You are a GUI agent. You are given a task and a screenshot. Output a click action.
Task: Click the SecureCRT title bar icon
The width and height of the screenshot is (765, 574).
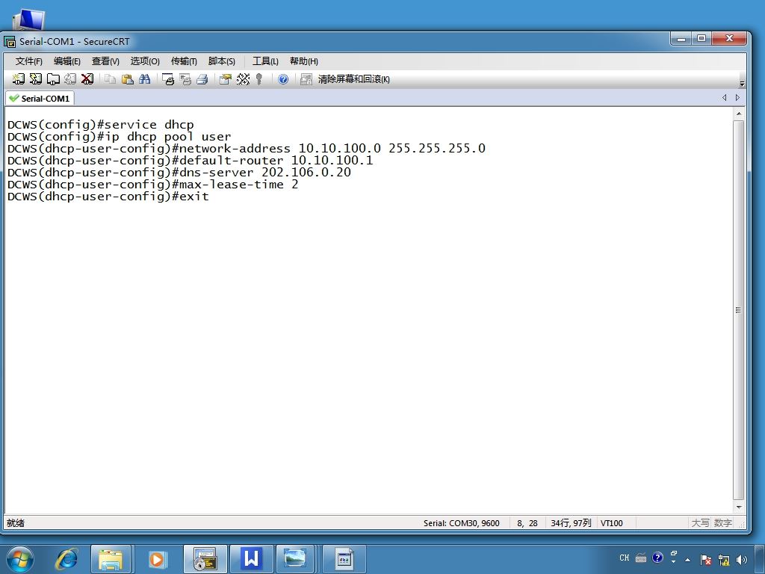click(9, 42)
